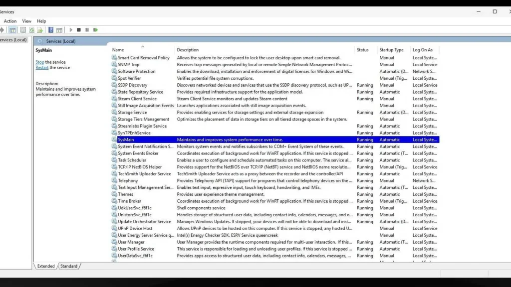This screenshot has height=287, width=511.
Task: Open the Properties toolbar icon
Action: (x=23, y=30)
